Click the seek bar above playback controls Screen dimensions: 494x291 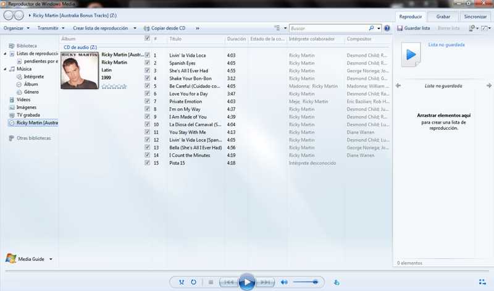click(x=246, y=271)
